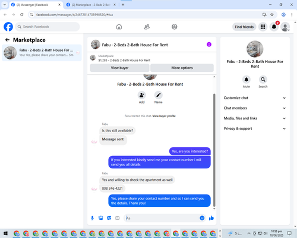Screen dimensions: 297x238
Task: Click the install app icon in the address bar
Action: [264, 15]
